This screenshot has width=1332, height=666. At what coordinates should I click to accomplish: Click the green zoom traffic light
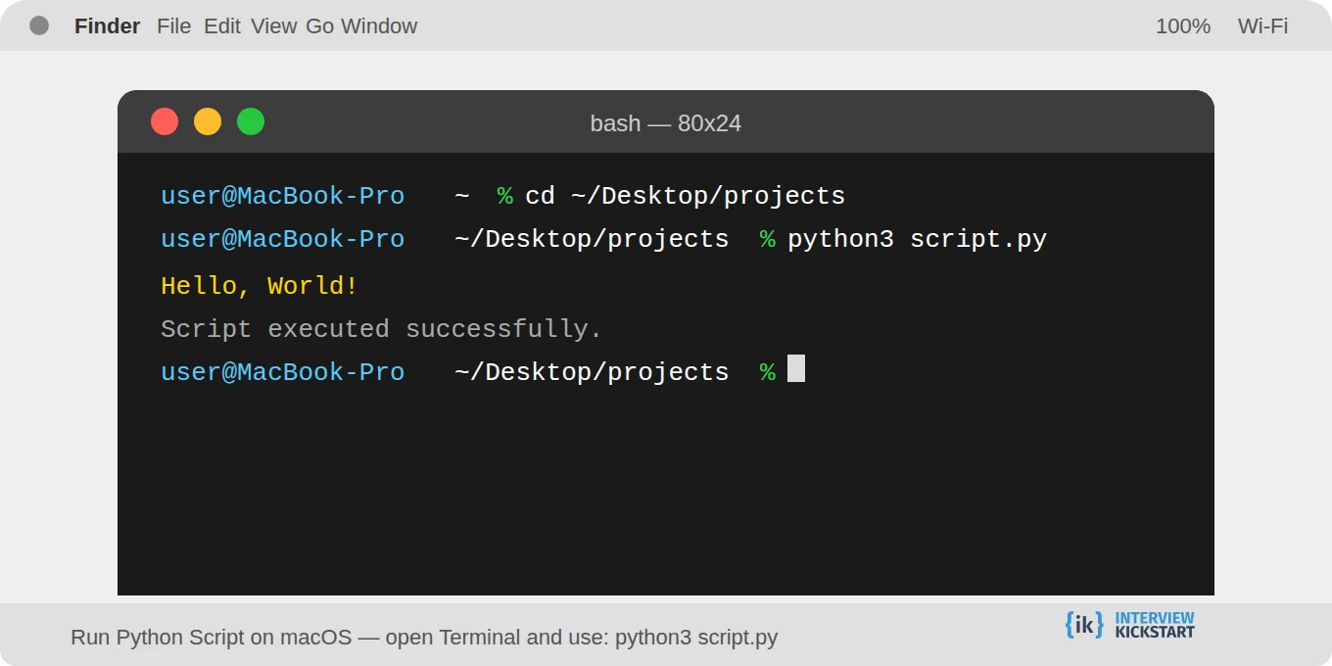point(251,121)
